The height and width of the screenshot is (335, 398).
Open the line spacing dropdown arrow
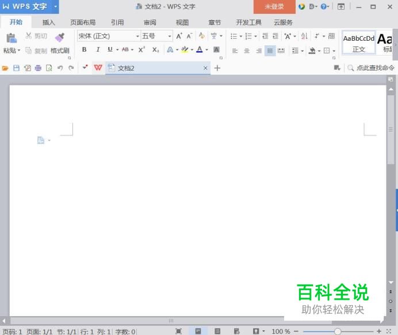coord(302,51)
